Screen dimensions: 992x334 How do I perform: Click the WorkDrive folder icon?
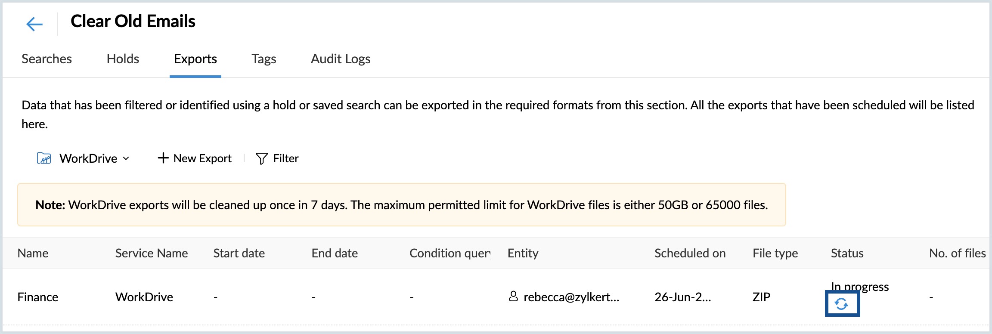(x=44, y=158)
